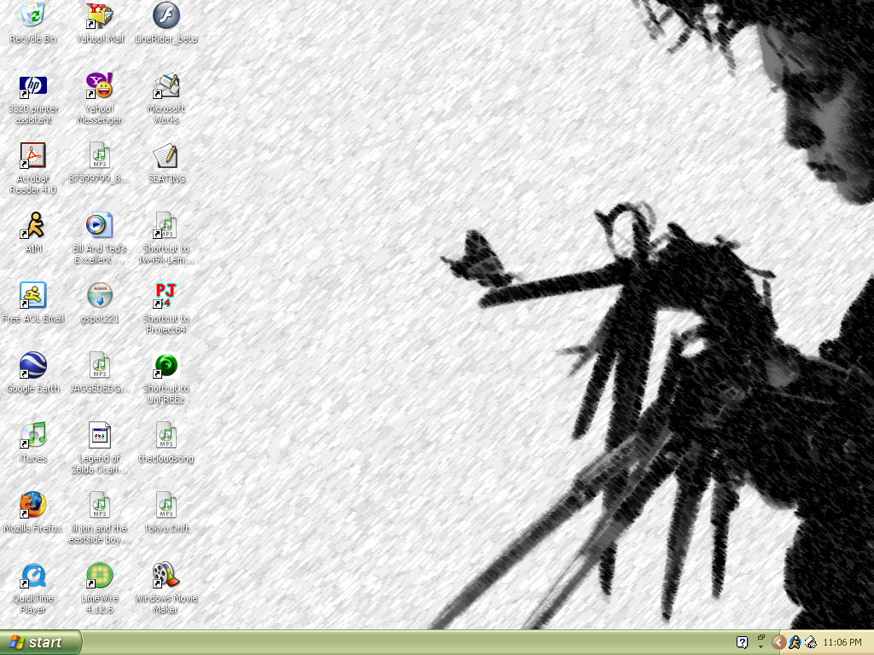Select the Acrobat Reader 4.0 icon
This screenshot has height=655, width=874.
click(x=33, y=155)
